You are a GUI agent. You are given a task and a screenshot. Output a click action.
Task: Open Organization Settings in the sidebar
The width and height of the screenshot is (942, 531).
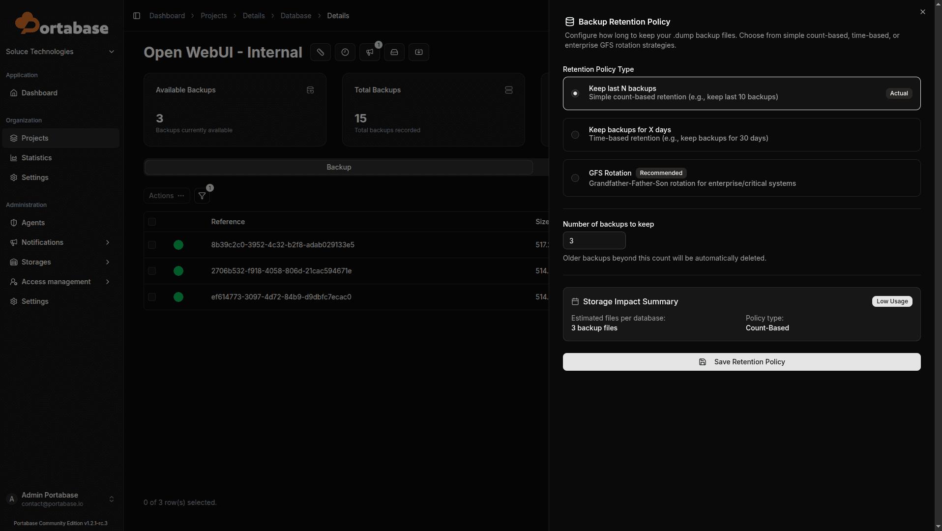click(60, 177)
